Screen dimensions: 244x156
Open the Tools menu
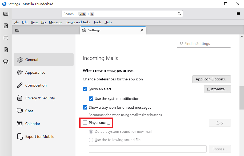coord(97,22)
